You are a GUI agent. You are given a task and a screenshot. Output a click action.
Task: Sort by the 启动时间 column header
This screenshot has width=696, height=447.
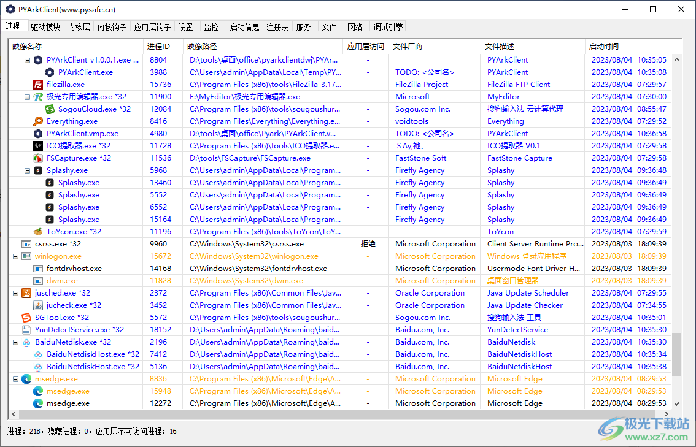[x=604, y=47]
